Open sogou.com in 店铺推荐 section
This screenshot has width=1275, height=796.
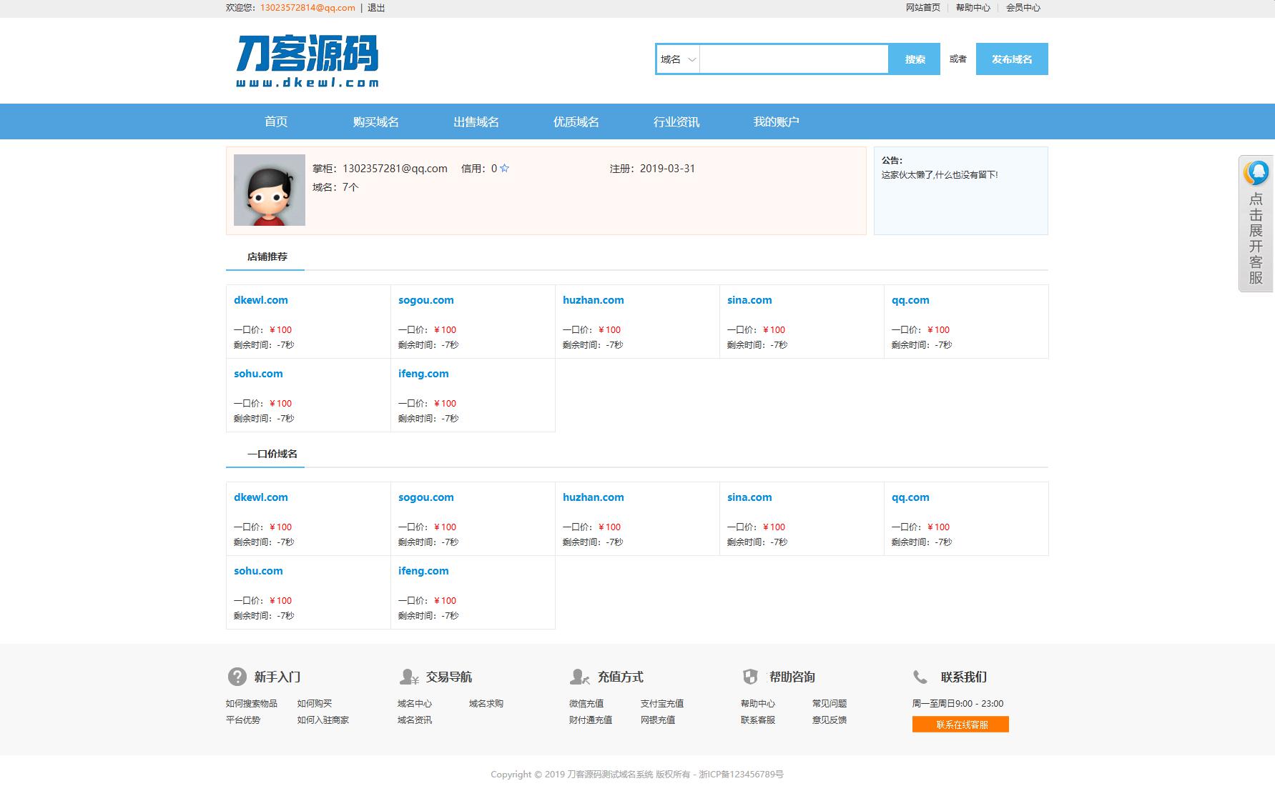(x=426, y=300)
